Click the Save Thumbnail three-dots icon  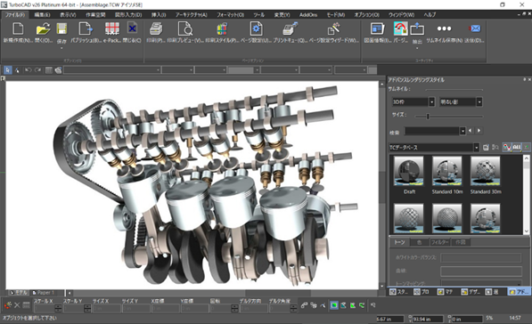coord(444,28)
